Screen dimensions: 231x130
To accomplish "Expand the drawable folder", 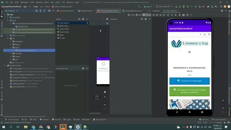I will click(x=10, y=42).
